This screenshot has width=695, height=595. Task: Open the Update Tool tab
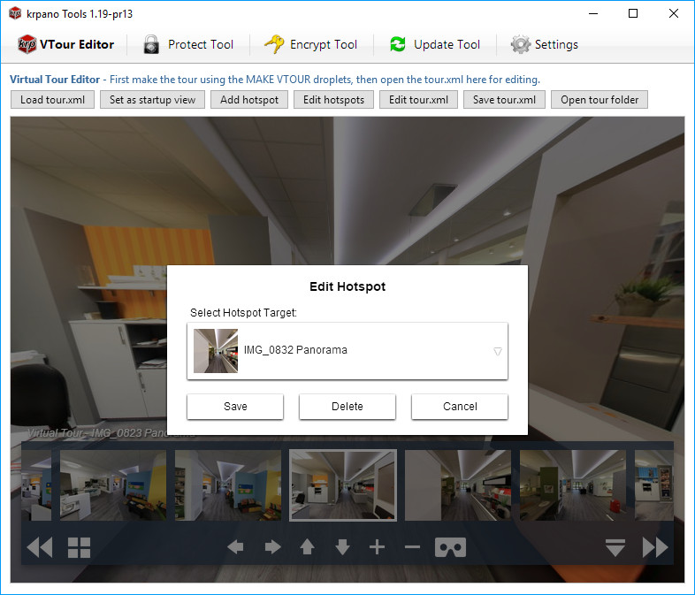[435, 44]
